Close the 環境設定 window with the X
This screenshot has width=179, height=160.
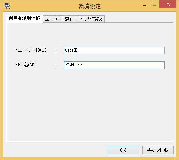[168, 5]
